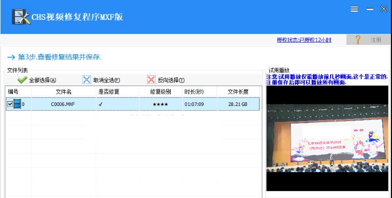Close the video repair window
392x198 pixels.
click(384, 9)
